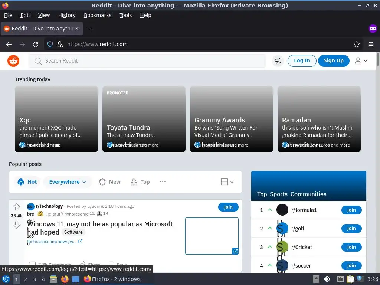
Task: Open the Ramadan trending card
Action: pos(319,119)
